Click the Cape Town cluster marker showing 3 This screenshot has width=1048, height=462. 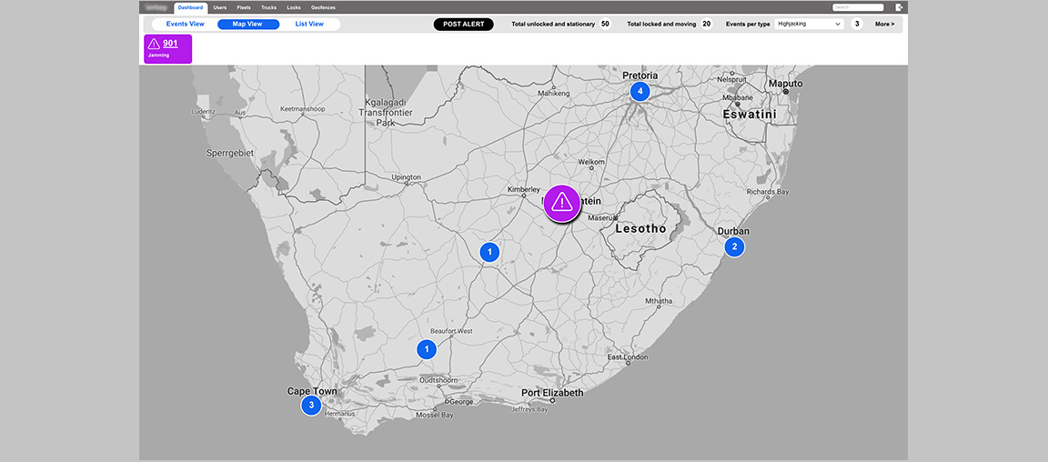pos(311,405)
